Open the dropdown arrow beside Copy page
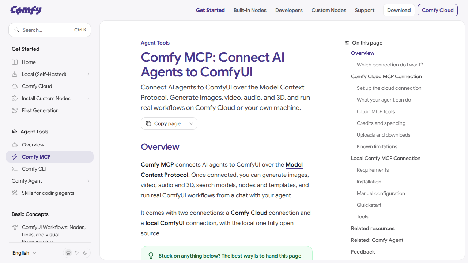Screen dimensions: 468x263 (191, 123)
